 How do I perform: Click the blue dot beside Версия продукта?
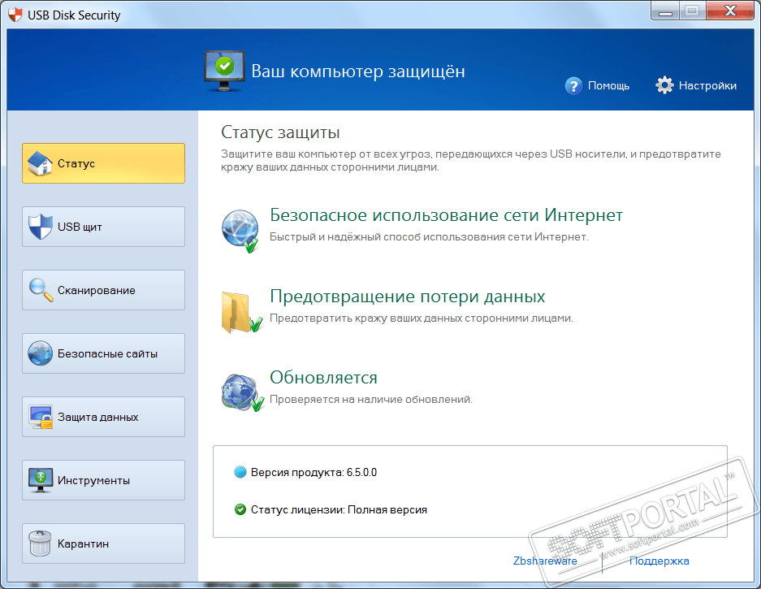tap(240, 472)
